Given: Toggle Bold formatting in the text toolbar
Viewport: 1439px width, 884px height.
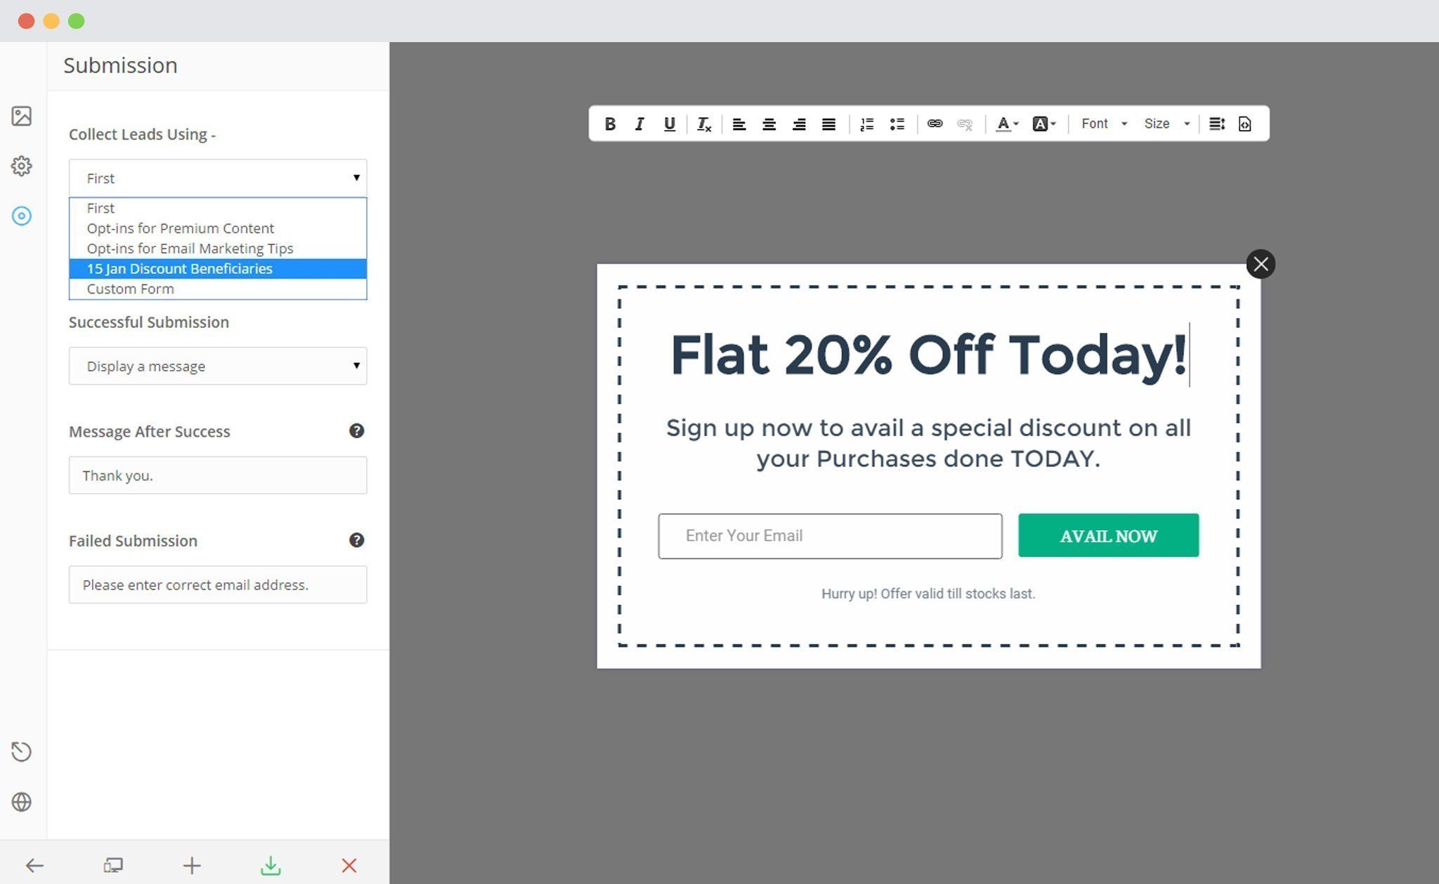Looking at the screenshot, I should coord(610,124).
